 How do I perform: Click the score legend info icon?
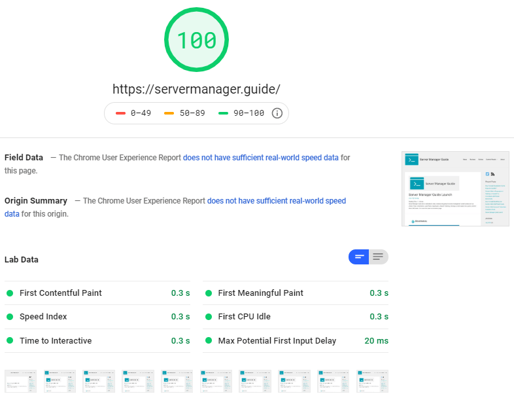click(x=277, y=113)
